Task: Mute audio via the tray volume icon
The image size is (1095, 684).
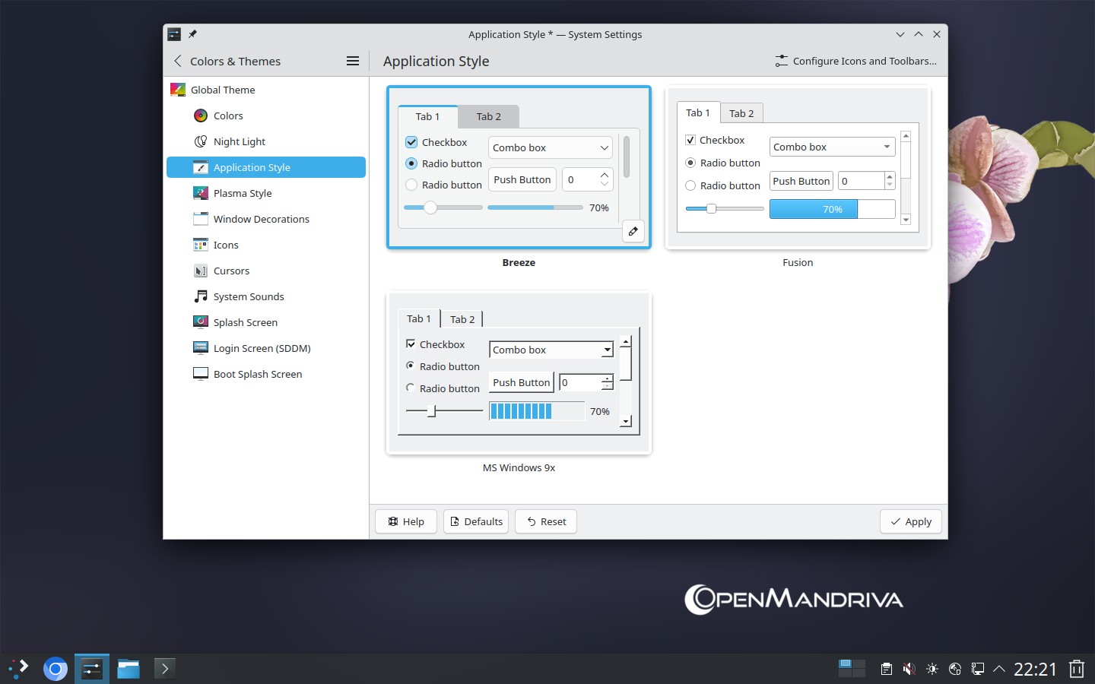Action: coord(909,669)
